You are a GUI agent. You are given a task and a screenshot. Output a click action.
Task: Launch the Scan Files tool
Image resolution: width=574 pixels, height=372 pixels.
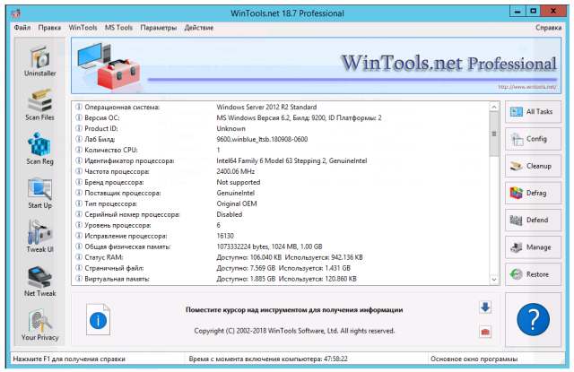point(39,105)
